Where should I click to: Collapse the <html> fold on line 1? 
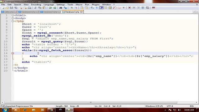coord(12,15)
